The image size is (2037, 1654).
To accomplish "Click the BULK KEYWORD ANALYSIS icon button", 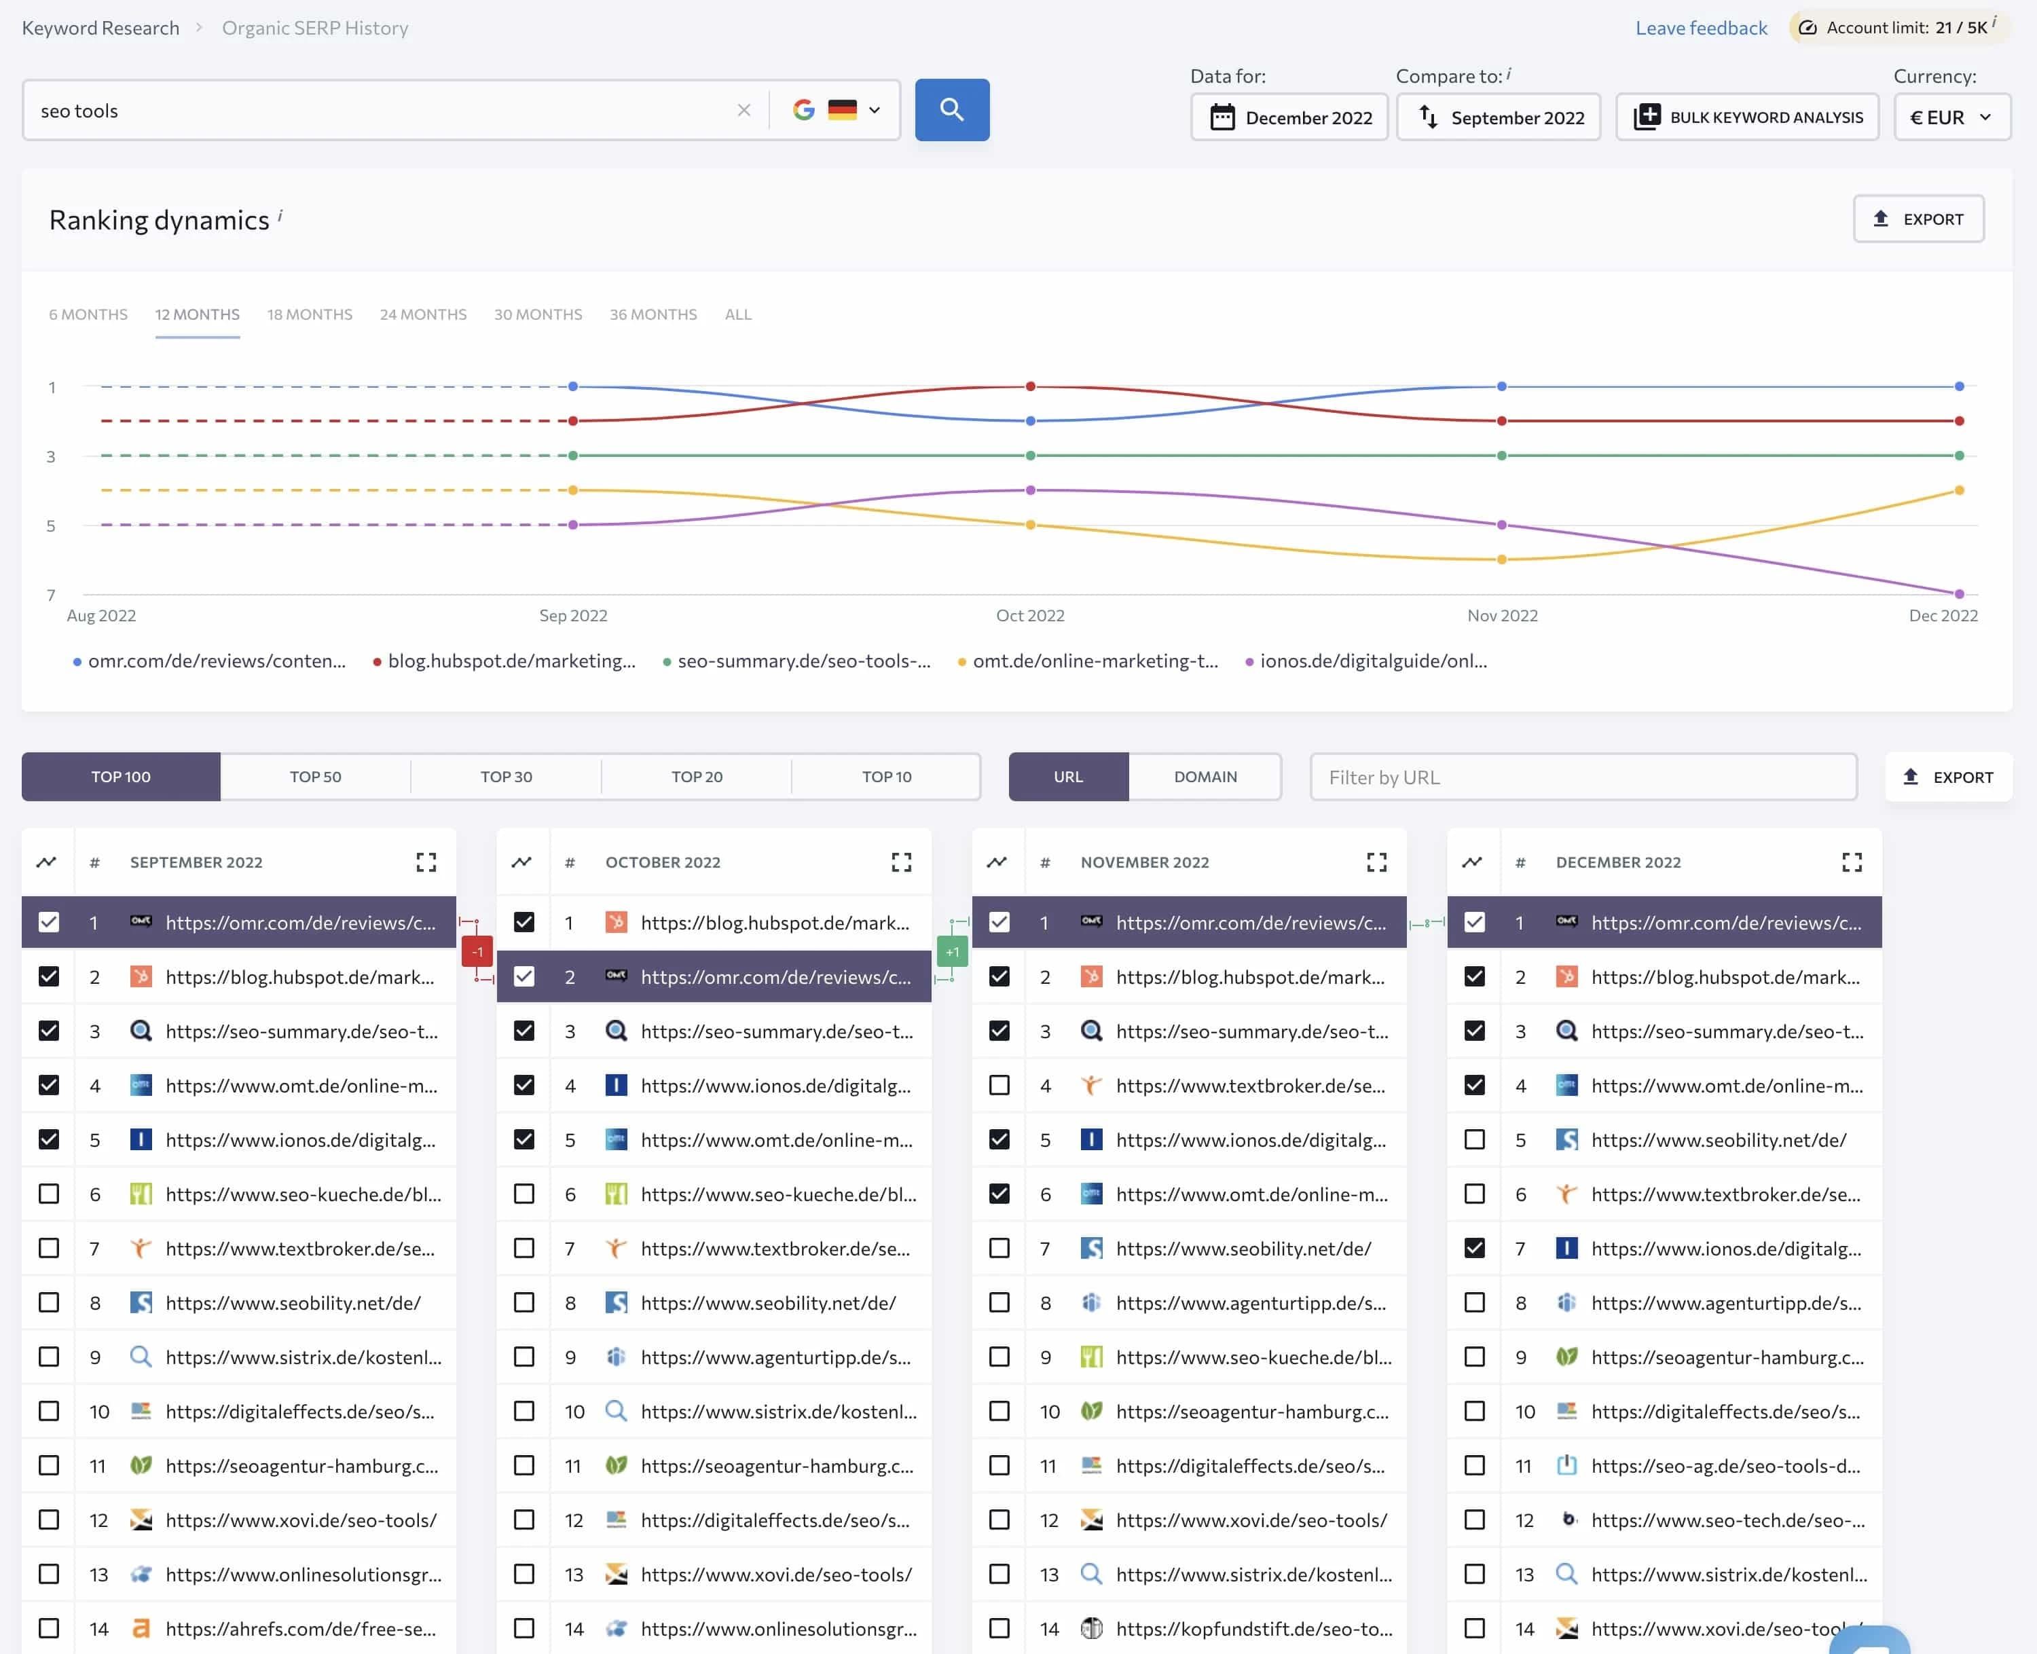I will coord(1647,116).
